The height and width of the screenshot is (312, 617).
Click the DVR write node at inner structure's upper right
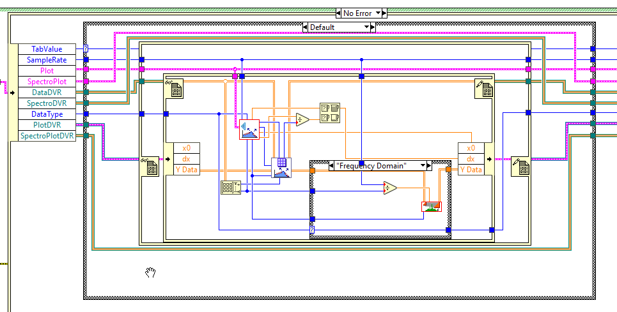point(483,88)
